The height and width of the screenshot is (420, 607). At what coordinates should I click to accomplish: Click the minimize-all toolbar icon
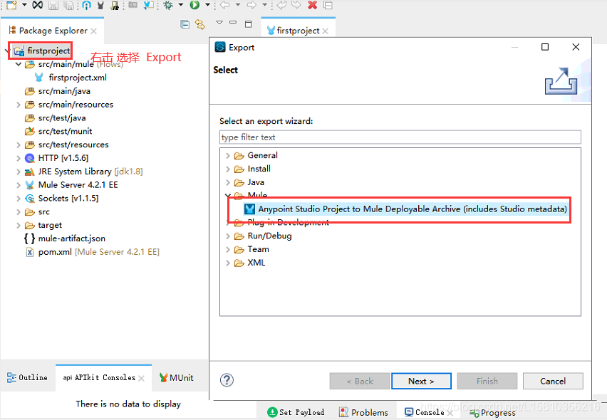click(328, 5)
